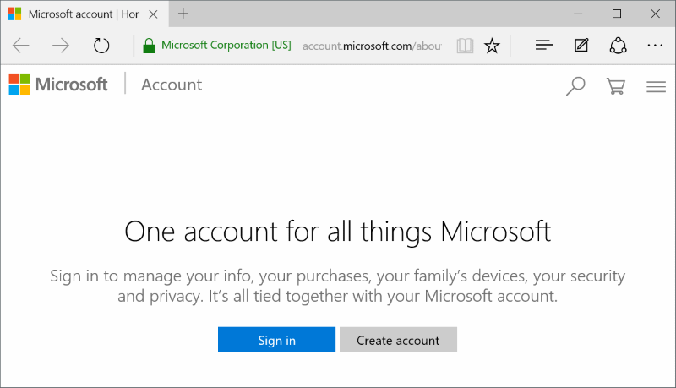Click Microsoft Corporation [US] certificate label
This screenshot has width=676, height=388.
226,46
